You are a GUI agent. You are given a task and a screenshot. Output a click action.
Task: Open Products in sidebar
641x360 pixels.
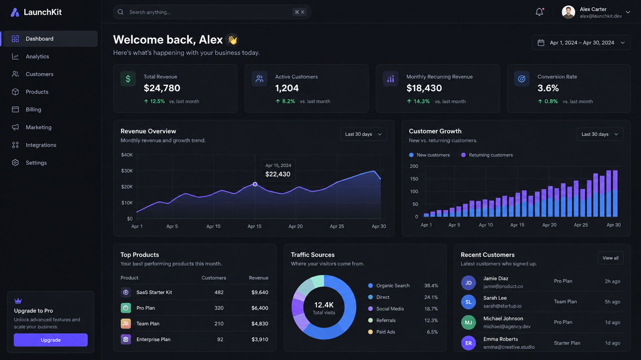[51, 92]
